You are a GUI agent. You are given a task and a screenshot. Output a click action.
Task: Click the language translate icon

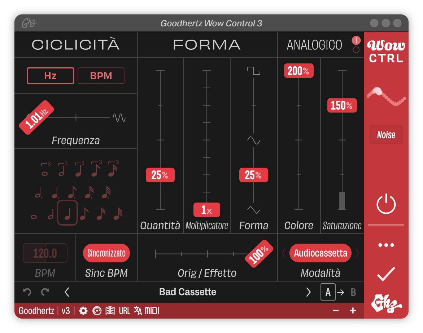pos(138,311)
